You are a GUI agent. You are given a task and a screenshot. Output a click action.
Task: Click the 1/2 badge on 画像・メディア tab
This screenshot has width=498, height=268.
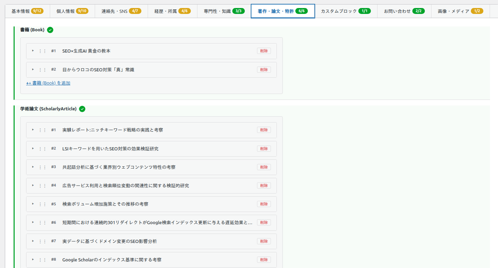(x=477, y=11)
